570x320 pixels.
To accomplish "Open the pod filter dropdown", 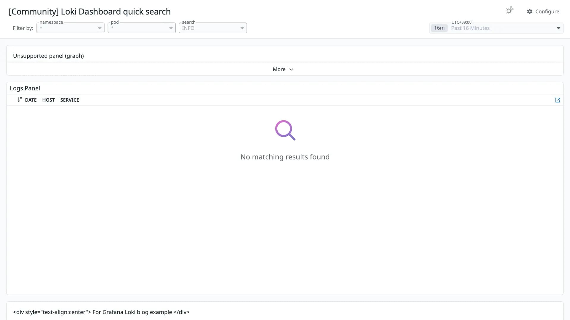I will tap(142, 28).
